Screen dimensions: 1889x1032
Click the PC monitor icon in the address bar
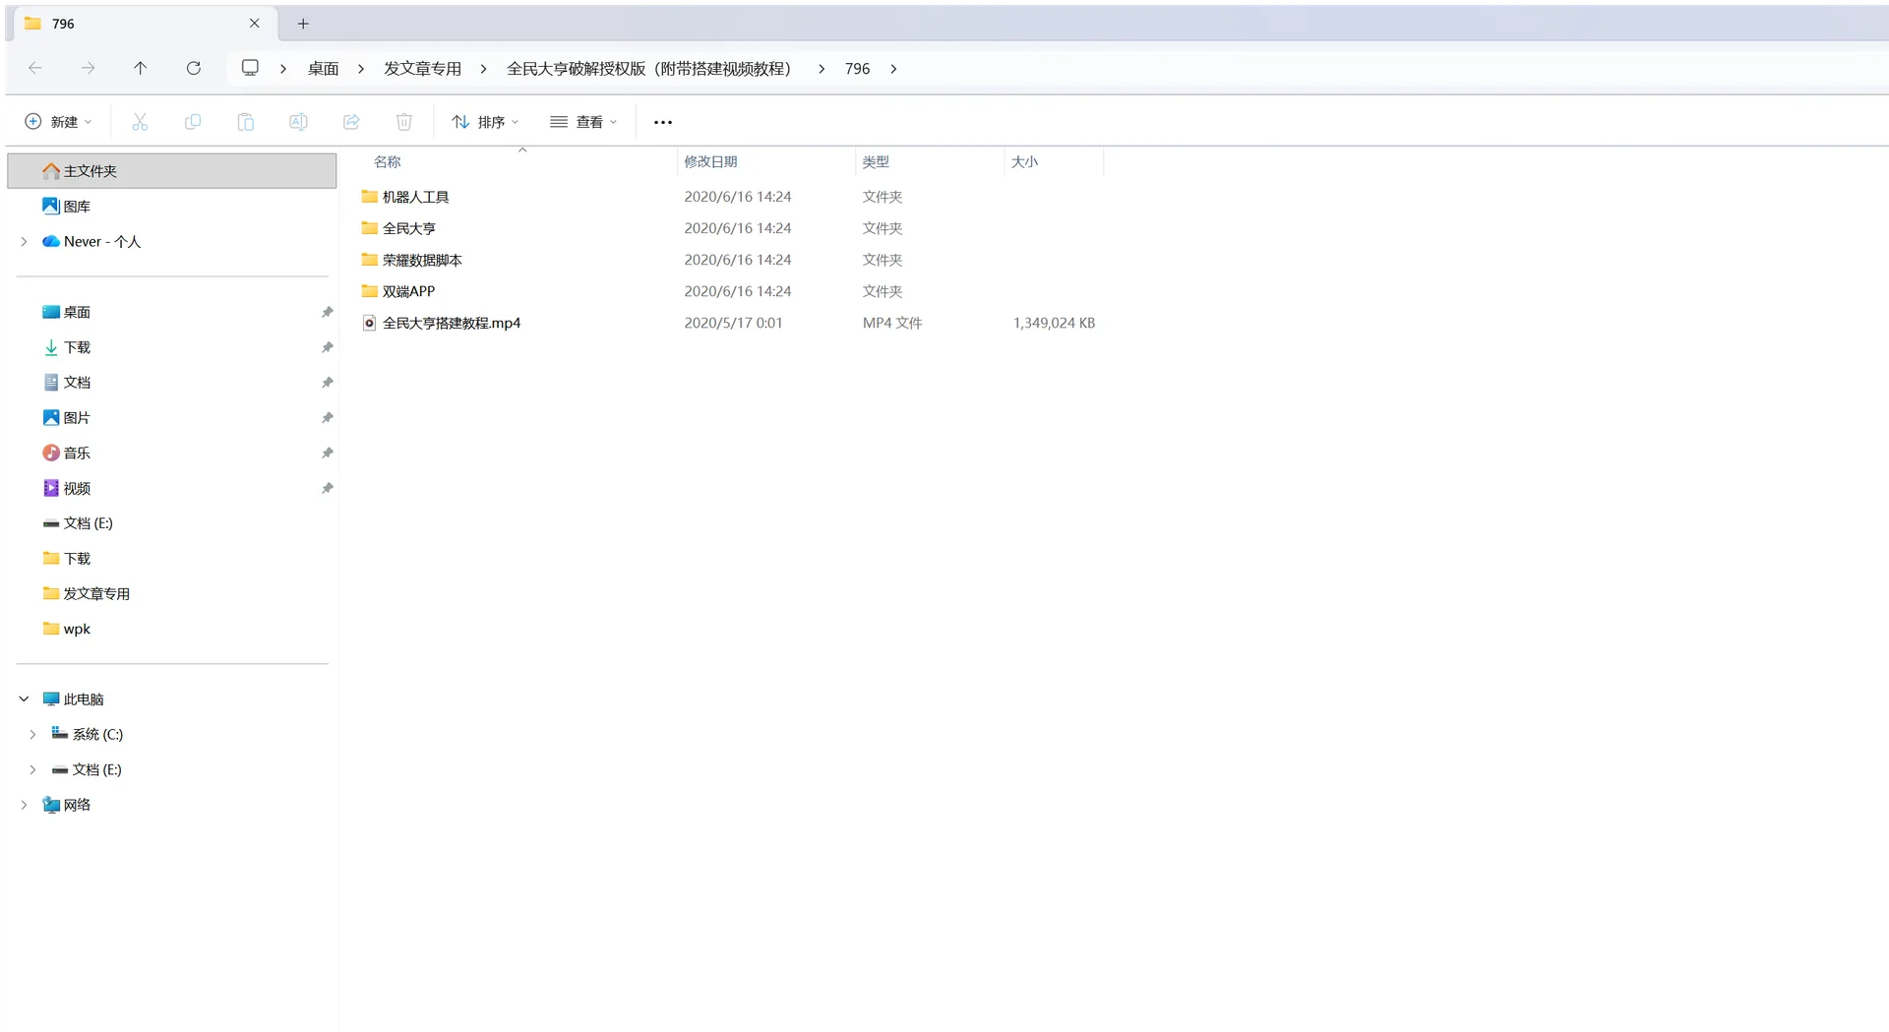250,68
